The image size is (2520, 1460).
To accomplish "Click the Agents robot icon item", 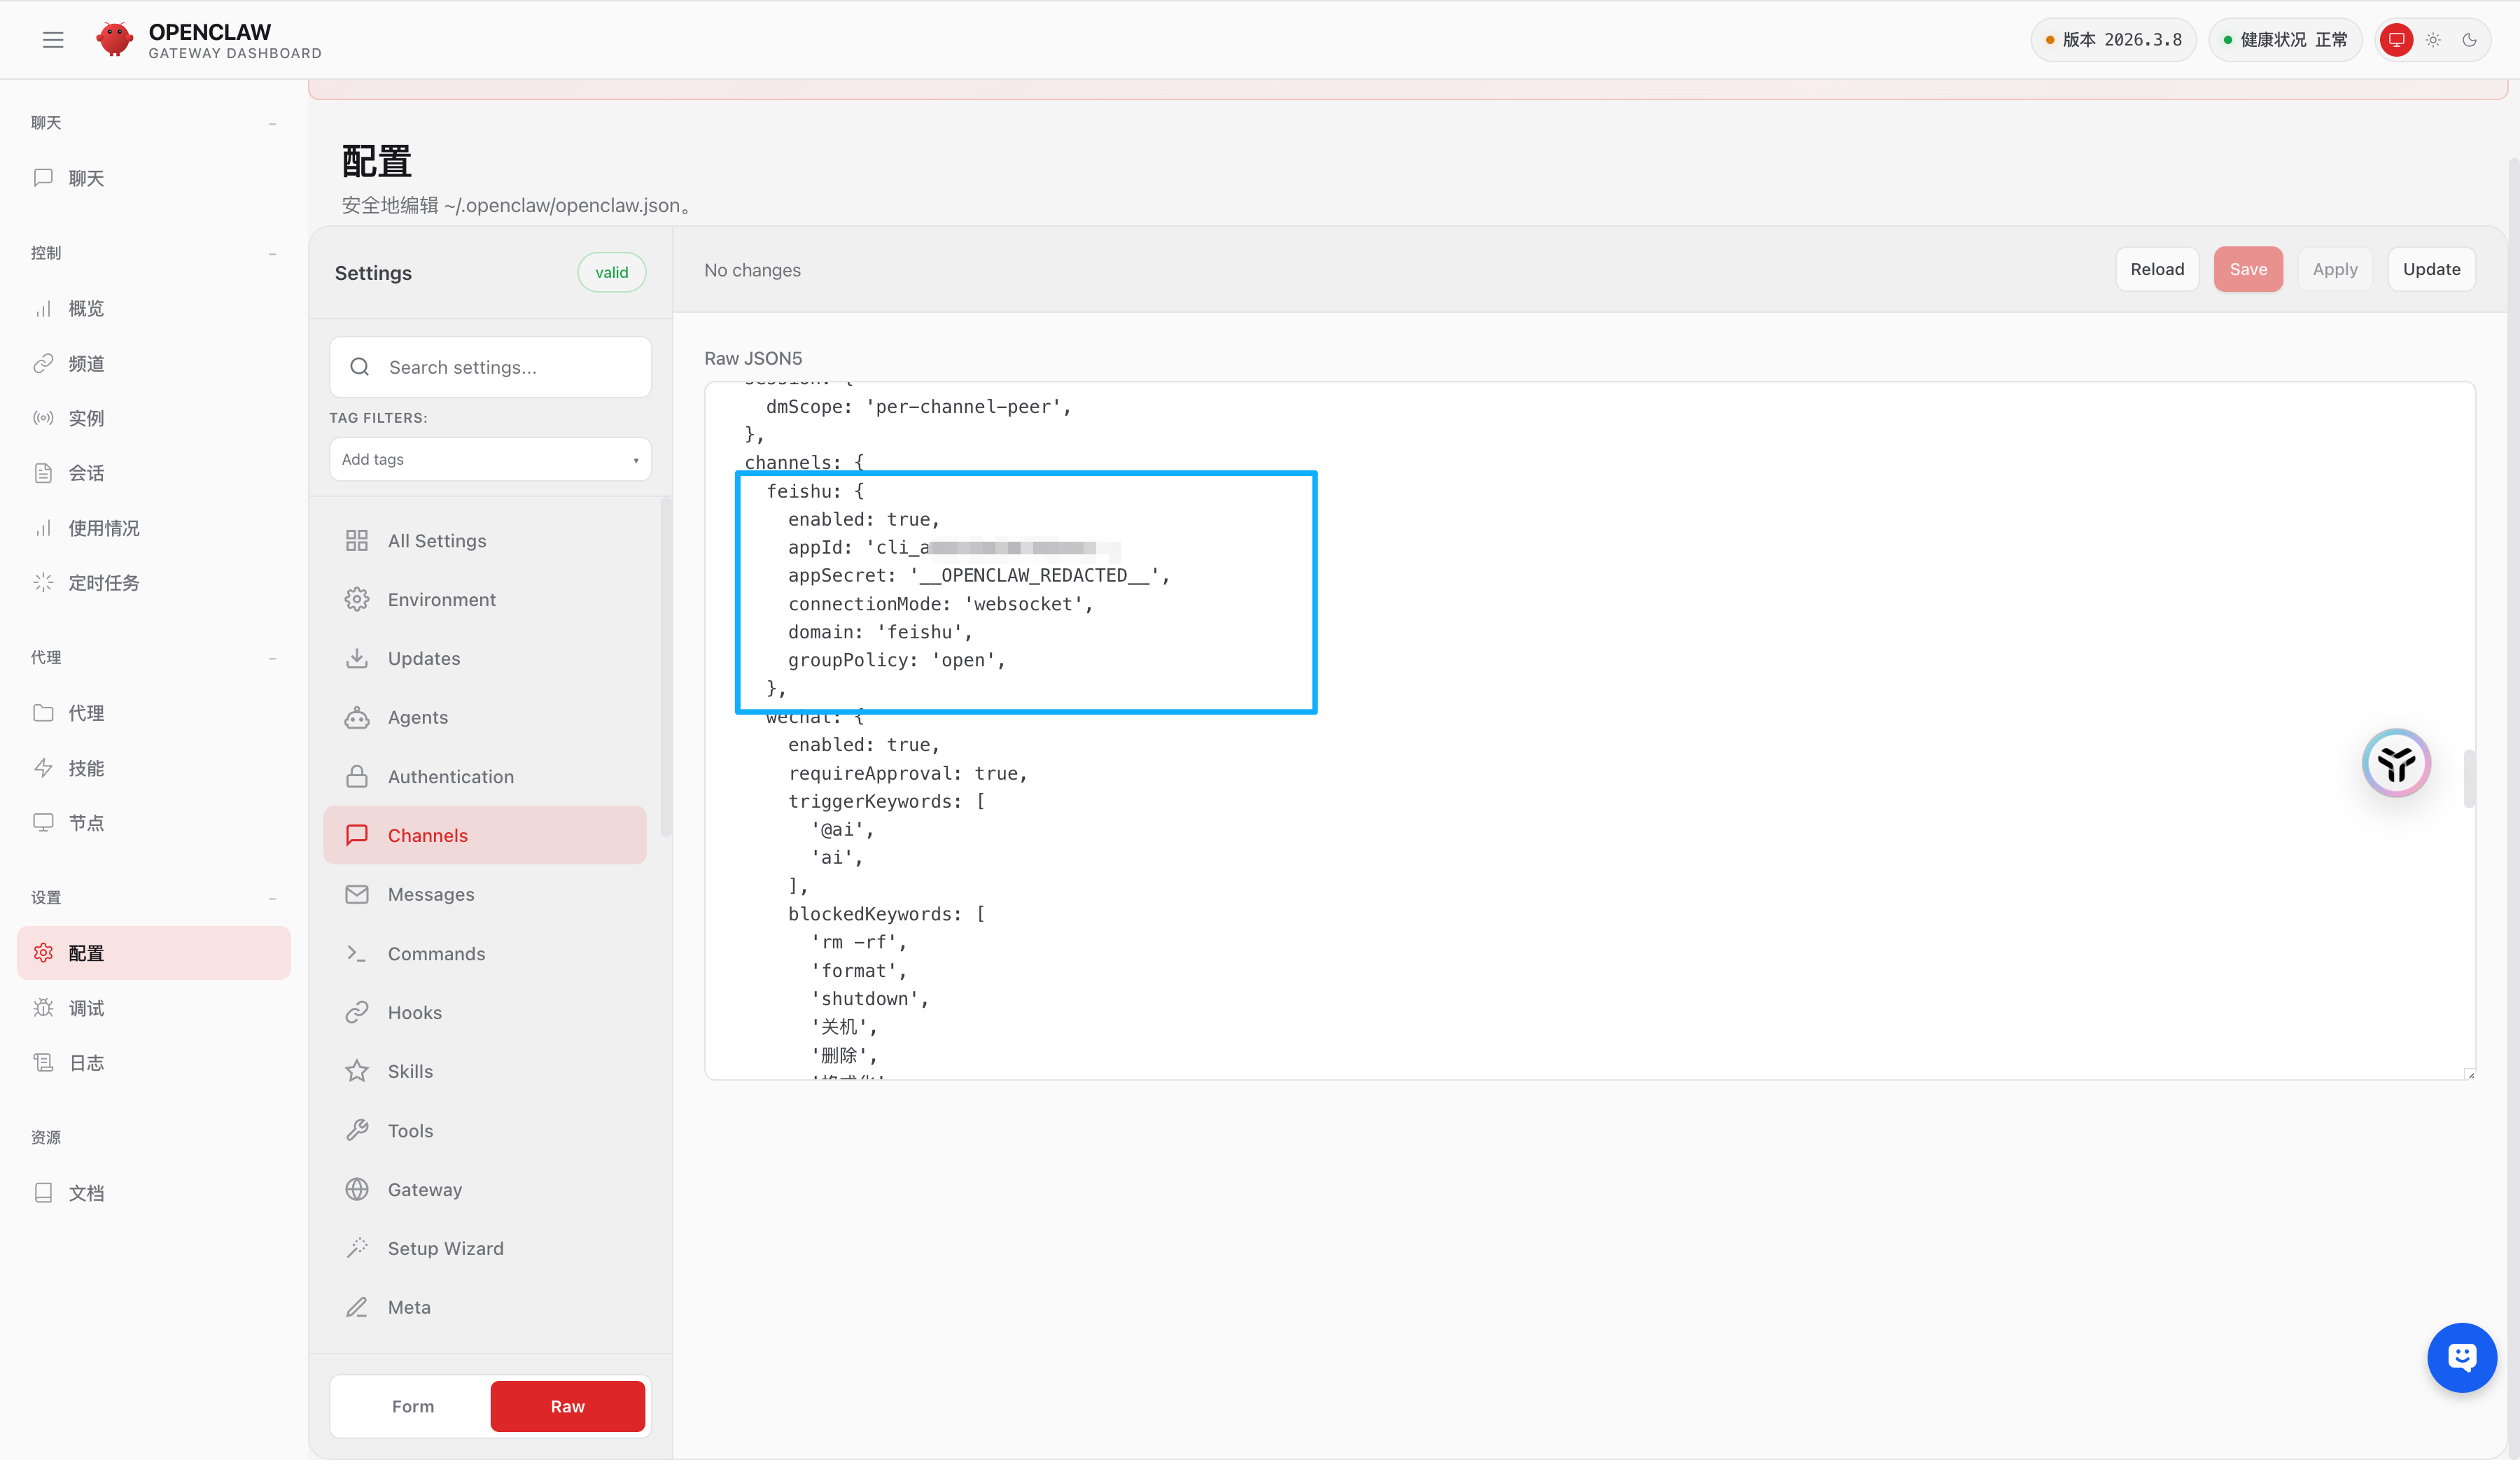I will pyautogui.click(x=417, y=717).
